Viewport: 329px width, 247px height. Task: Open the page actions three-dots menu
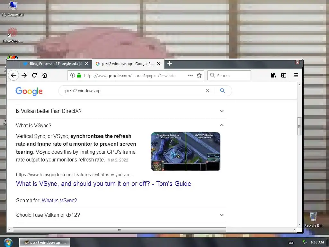tap(190, 75)
